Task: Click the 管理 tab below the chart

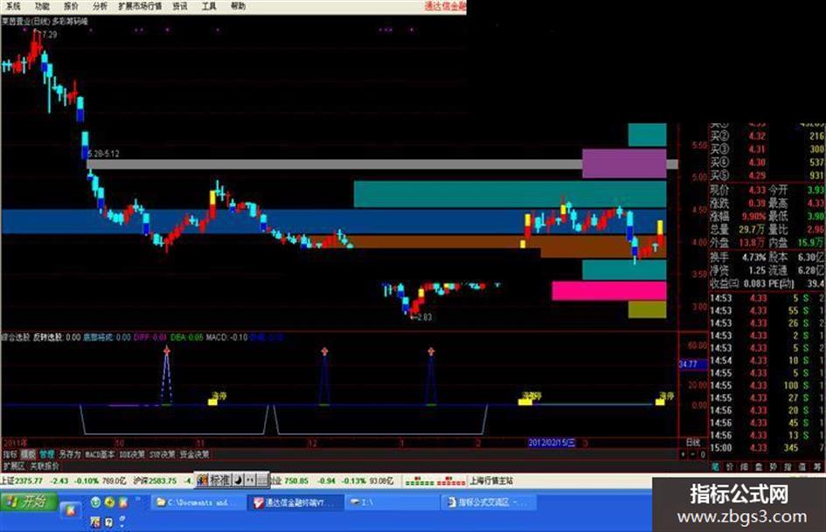Action: click(47, 454)
